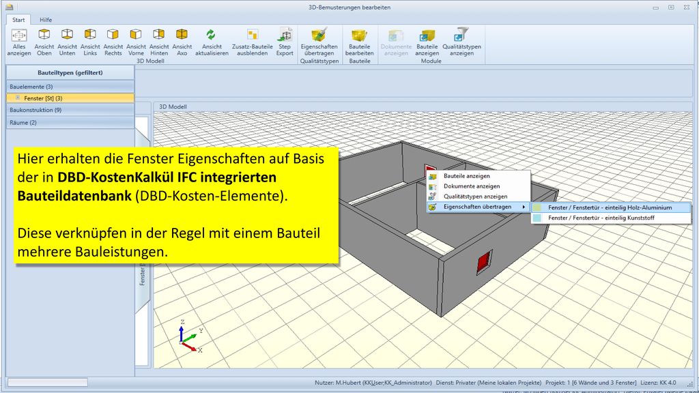The image size is (699, 393).
Task: Click Projekt: 1 status bar entry
Action: [590, 382]
